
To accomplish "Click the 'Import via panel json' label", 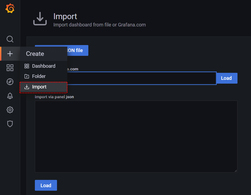I will point(54,97).
